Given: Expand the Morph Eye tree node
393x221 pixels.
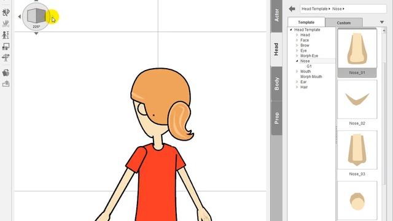Looking at the screenshot, I should [x=297, y=56].
